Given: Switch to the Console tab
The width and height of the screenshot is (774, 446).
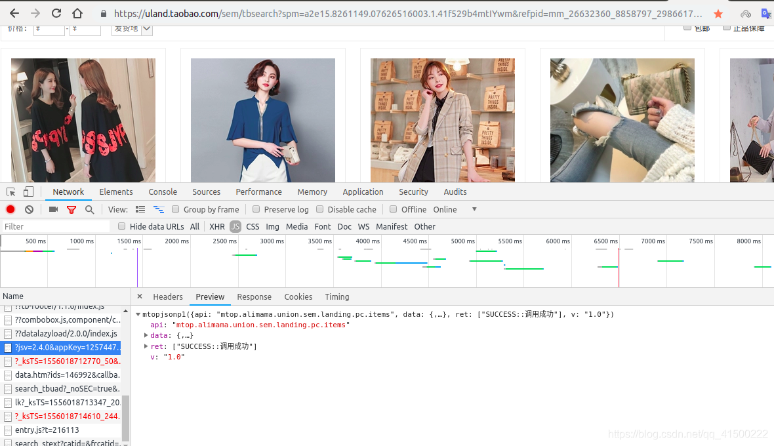Looking at the screenshot, I should coord(163,192).
